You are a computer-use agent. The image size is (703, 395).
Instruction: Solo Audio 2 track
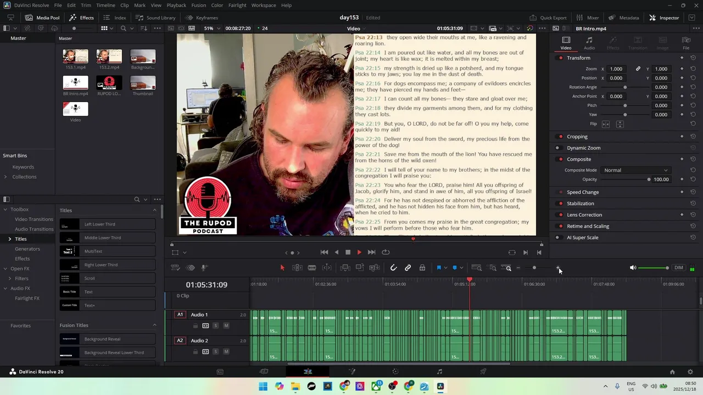pyautogui.click(x=215, y=352)
